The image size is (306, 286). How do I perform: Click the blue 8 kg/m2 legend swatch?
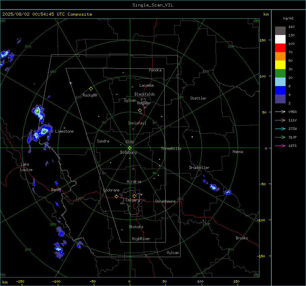pos(280,90)
